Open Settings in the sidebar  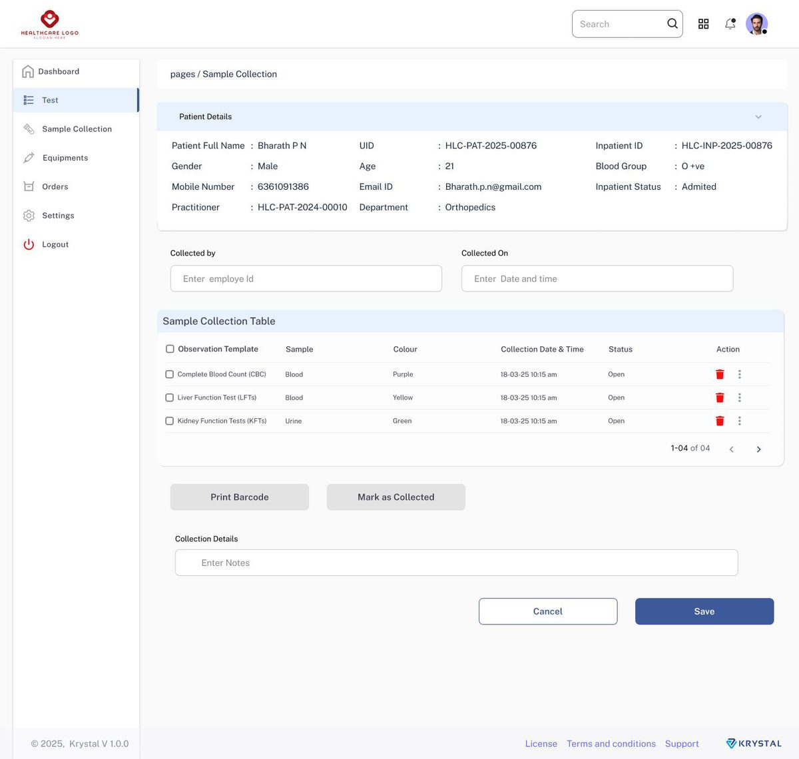click(76, 216)
